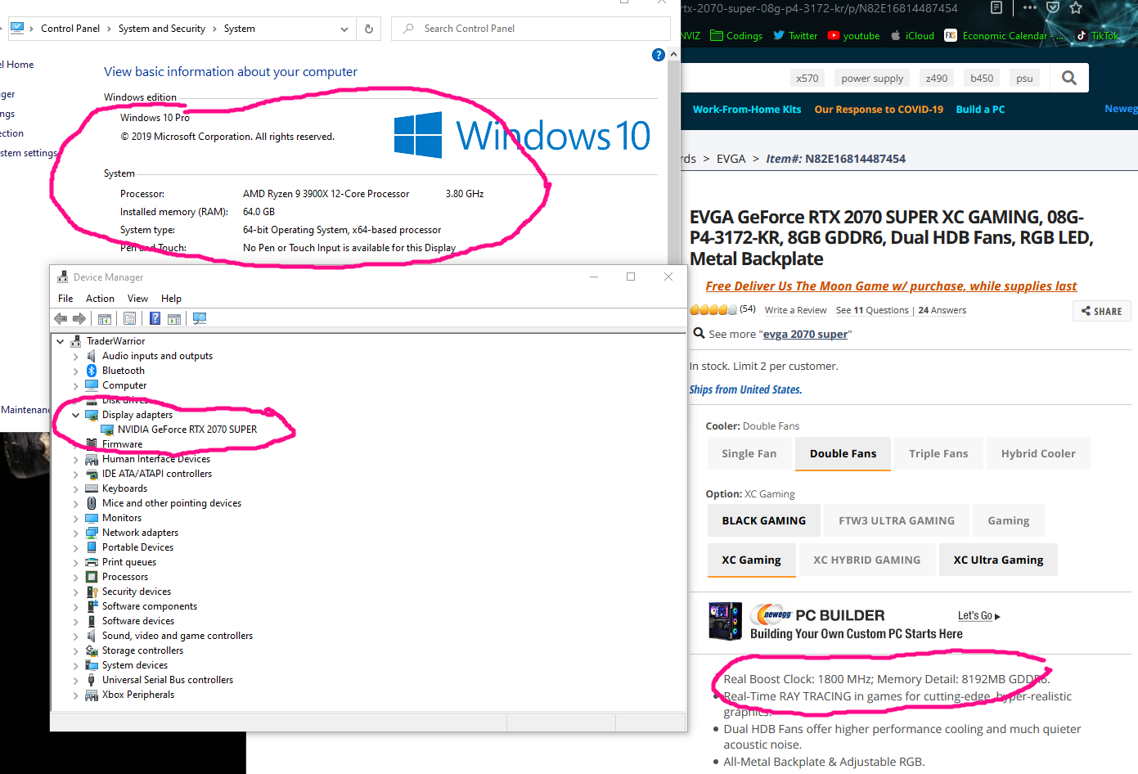The image size is (1138, 774).
Task: Focus the Search Control Panel field
Action: point(531,29)
